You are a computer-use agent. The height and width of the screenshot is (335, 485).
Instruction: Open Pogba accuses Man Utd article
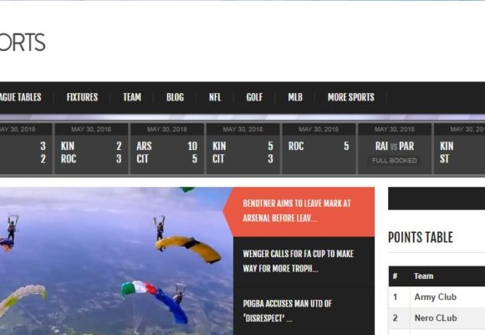[x=288, y=311]
